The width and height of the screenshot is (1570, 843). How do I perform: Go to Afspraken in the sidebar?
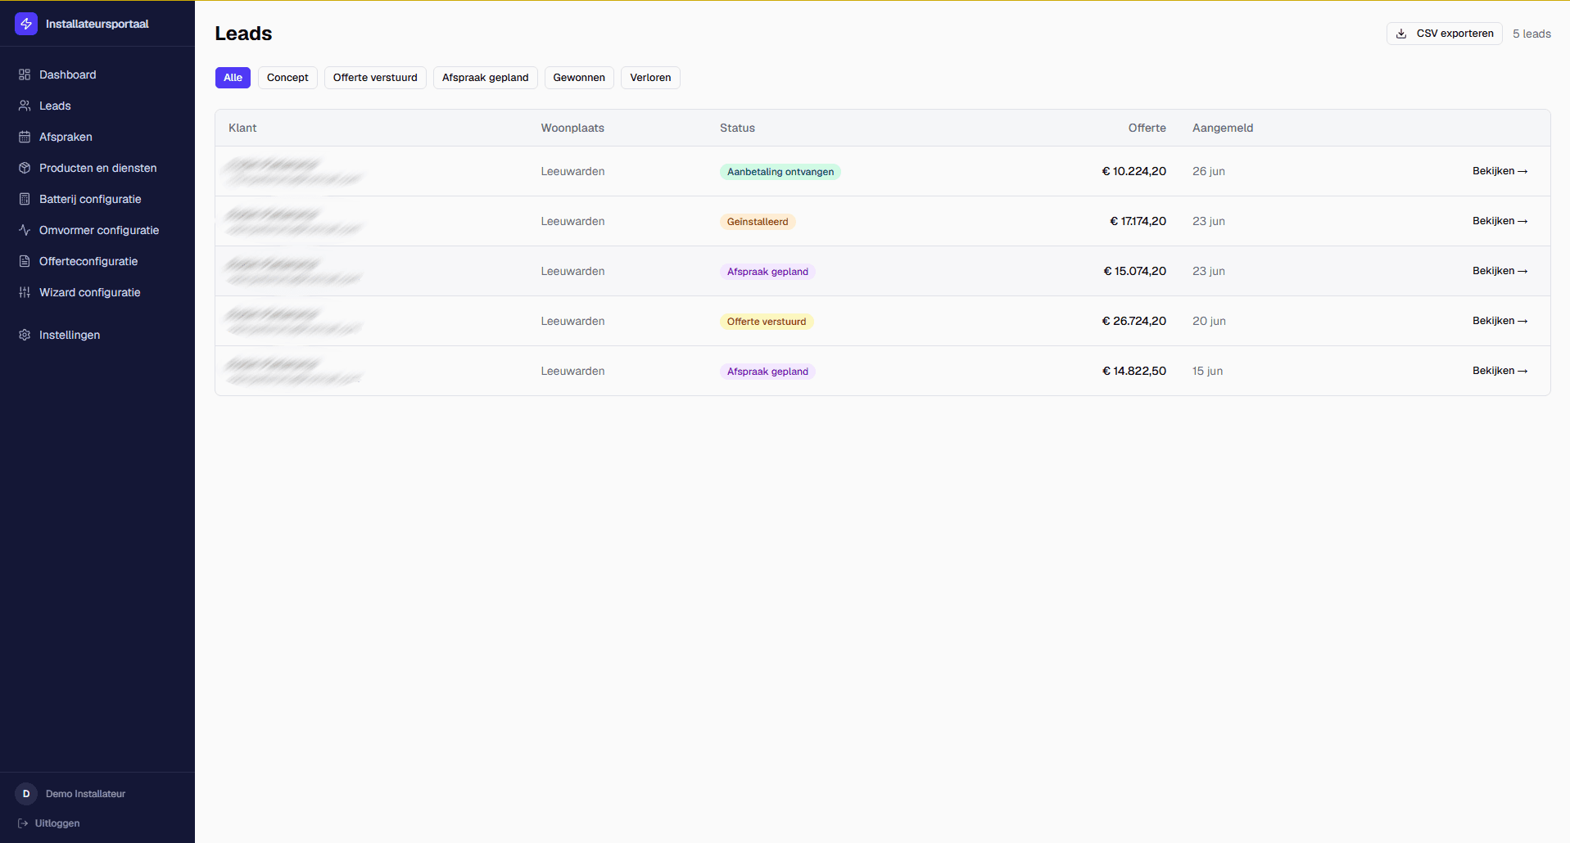(97, 137)
